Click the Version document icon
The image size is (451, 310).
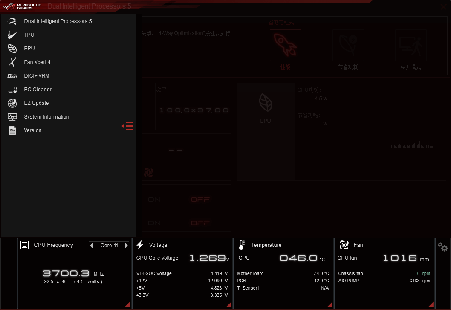[x=12, y=130]
